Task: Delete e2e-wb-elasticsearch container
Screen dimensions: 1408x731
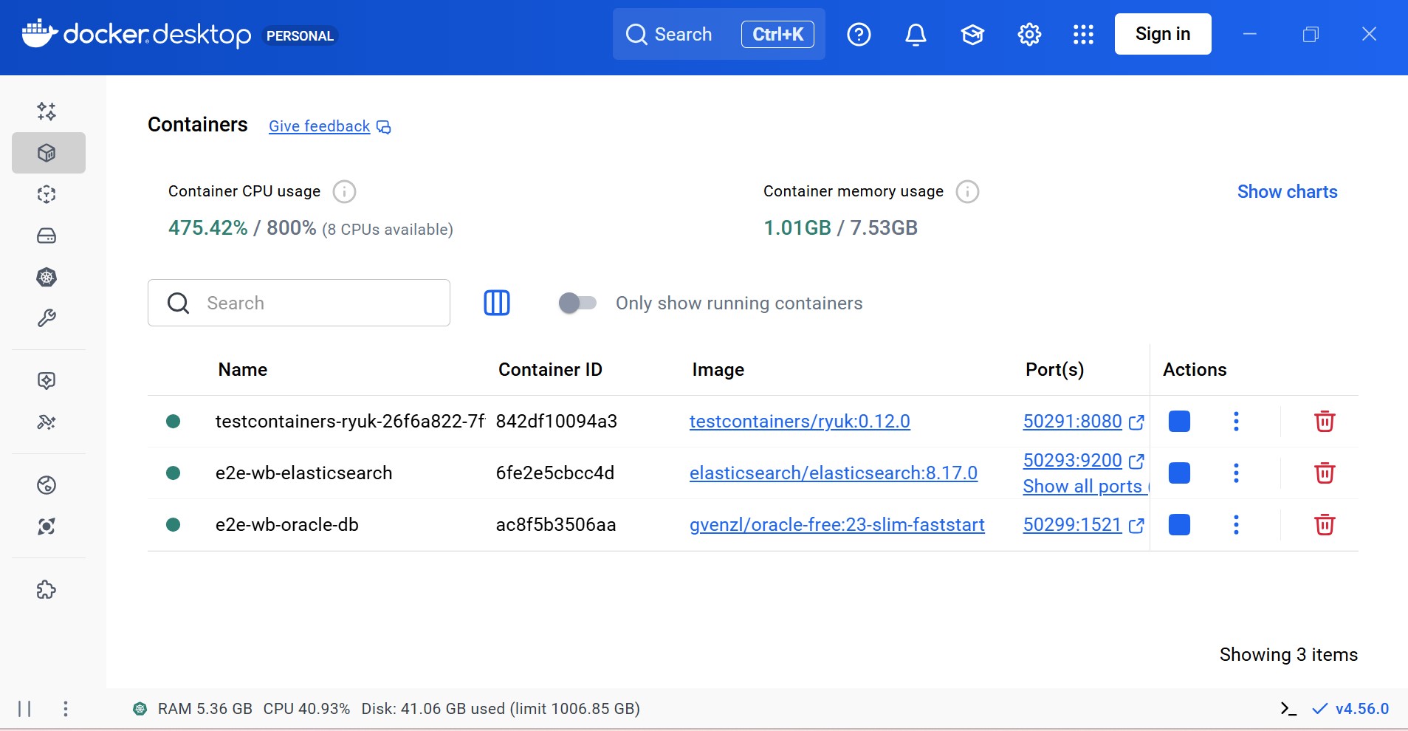Action: [1325, 473]
